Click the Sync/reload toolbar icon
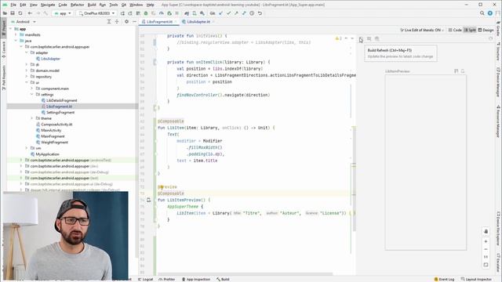Screen dimensions: 502x282 (20, 13)
